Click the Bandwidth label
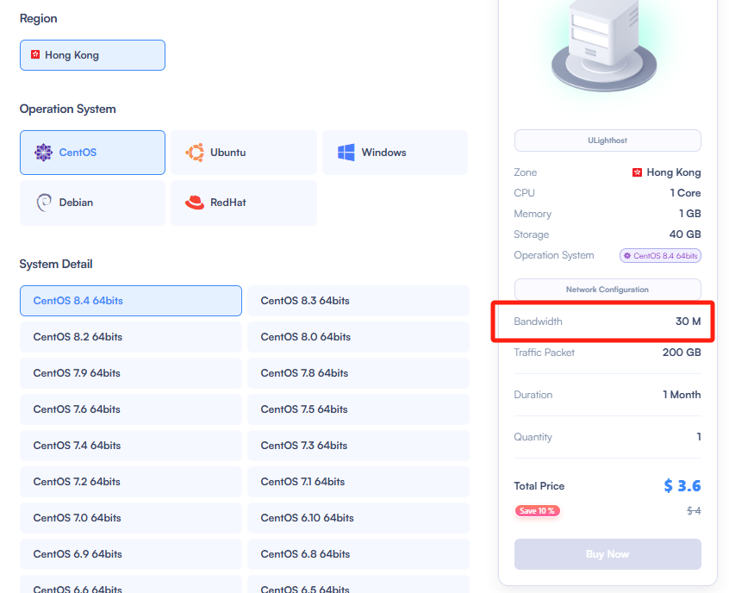The image size is (729, 593). [538, 321]
